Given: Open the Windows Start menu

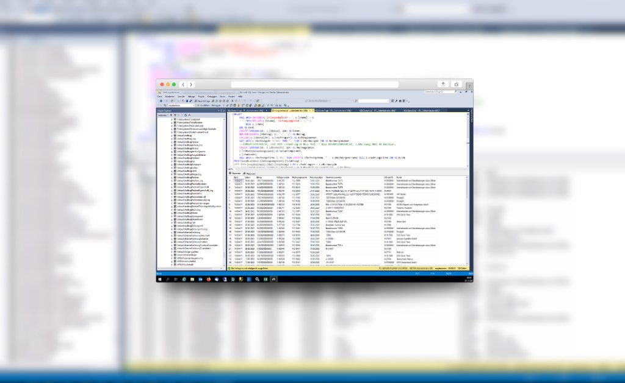Looking at the screenshot, I should [160, 279].
